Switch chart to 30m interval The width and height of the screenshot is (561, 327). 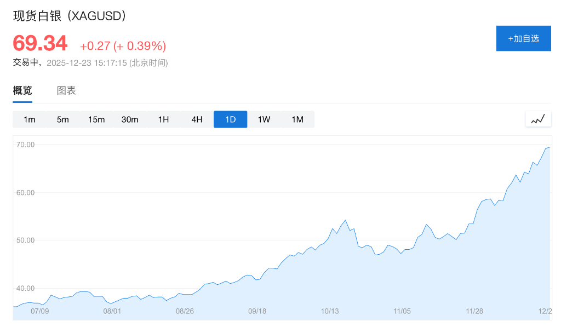coord(130,119)
